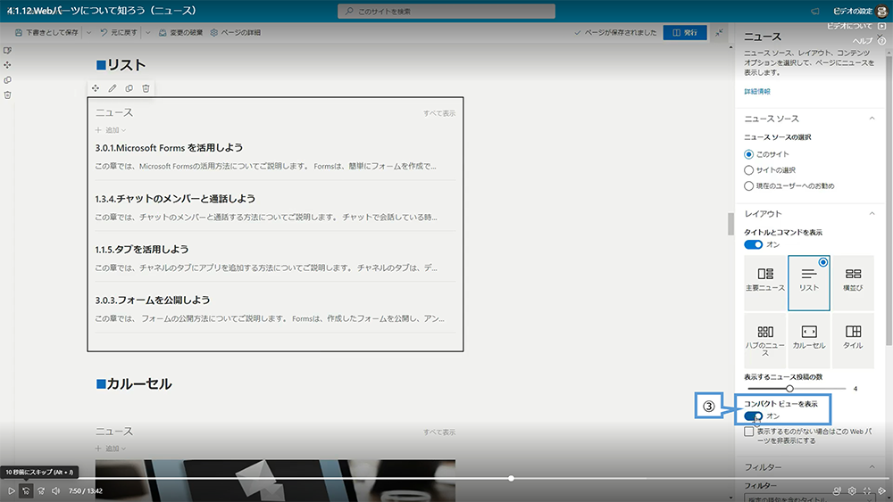This screenshot has height=502, width=893.
Task: Open dropdown next to 下書きとして保存
Action: click(88, 32)
